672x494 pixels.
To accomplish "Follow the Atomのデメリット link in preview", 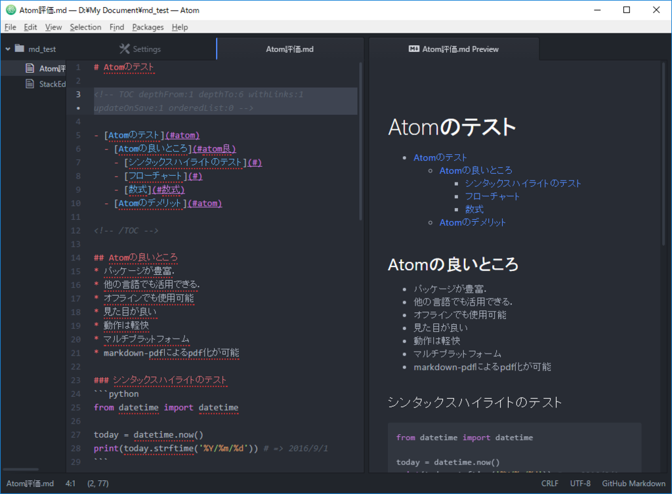I will [x=472, y=222].
